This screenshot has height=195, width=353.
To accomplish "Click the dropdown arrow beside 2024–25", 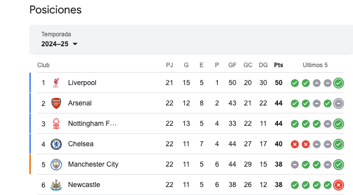I will [75, 44].
